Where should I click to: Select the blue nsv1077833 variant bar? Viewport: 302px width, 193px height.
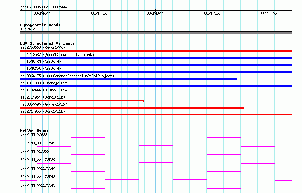156,86
